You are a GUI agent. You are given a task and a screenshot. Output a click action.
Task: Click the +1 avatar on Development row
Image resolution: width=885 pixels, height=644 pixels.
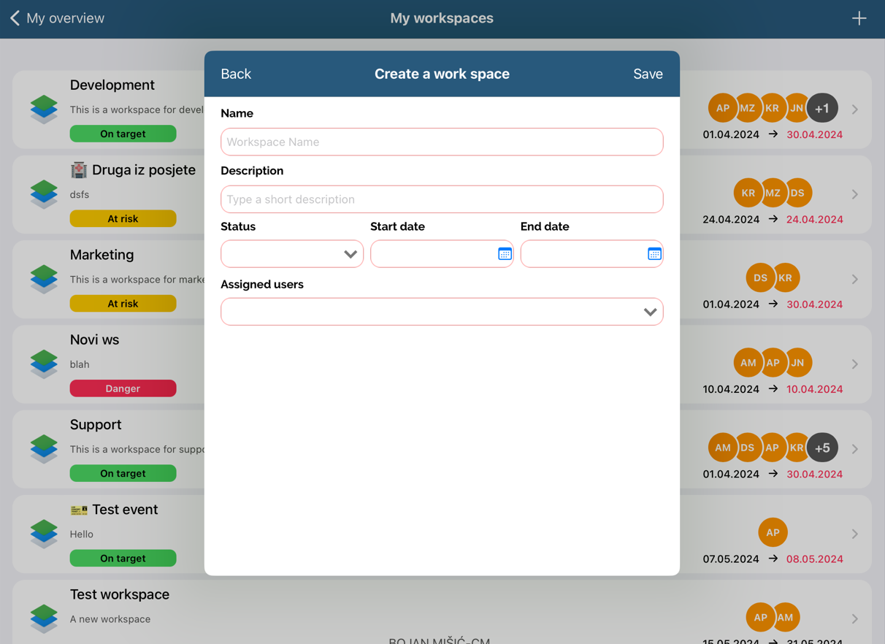coord(822,108)
